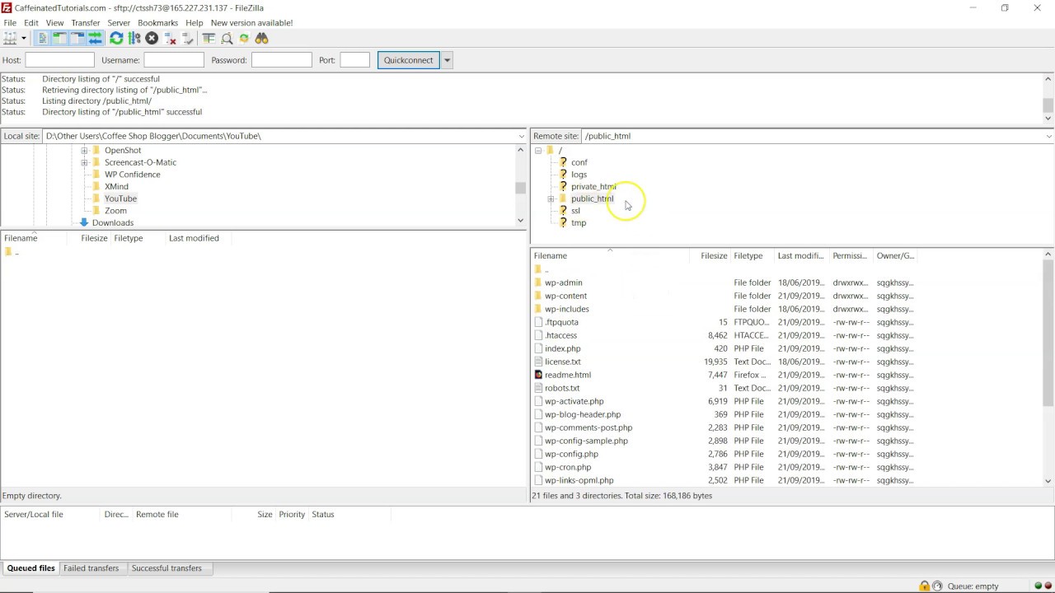Toggle directory comparison
1055x593 pixels.
pyautogui.click(x=227, y=38)
